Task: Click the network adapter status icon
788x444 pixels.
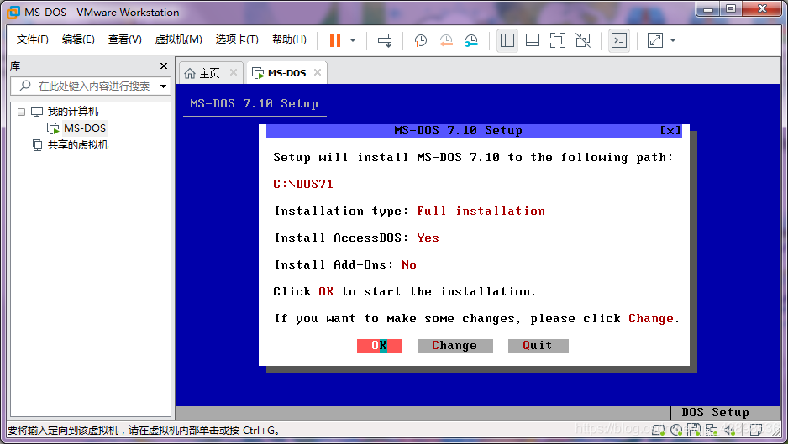Action: (711, 430)
